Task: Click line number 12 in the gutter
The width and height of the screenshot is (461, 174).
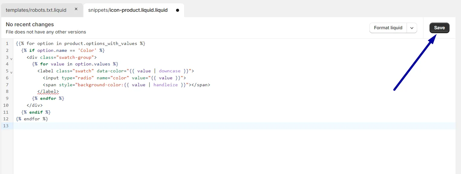Action: point(6,119)
